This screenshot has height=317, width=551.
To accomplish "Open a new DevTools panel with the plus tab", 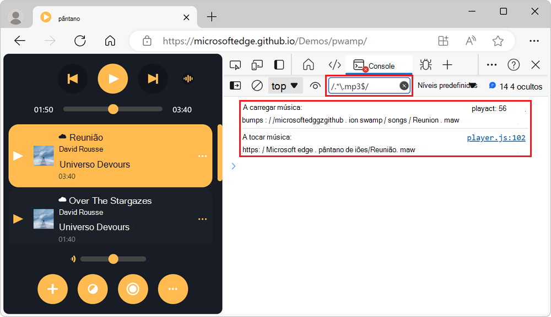I will coord(447,64).
